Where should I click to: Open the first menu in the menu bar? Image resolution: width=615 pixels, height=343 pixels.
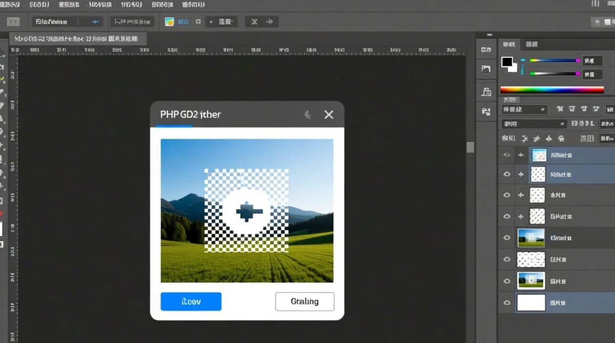9,5
